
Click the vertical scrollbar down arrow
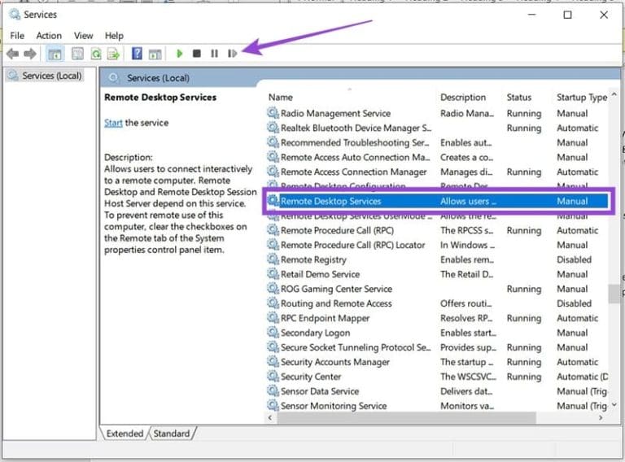click(x=614, y=404)
